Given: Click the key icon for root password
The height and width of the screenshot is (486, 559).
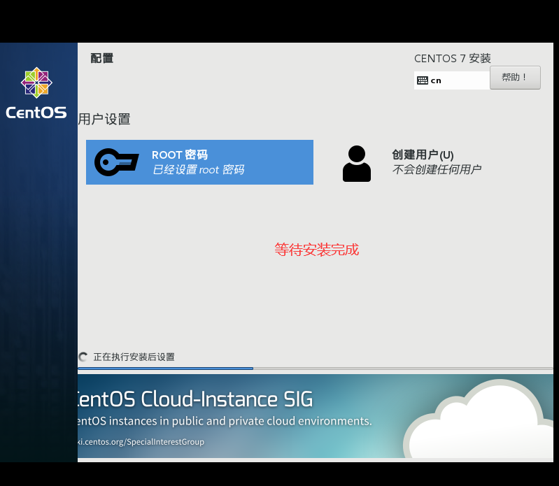Looking at the screenshot, I should (x=117, y=162).
